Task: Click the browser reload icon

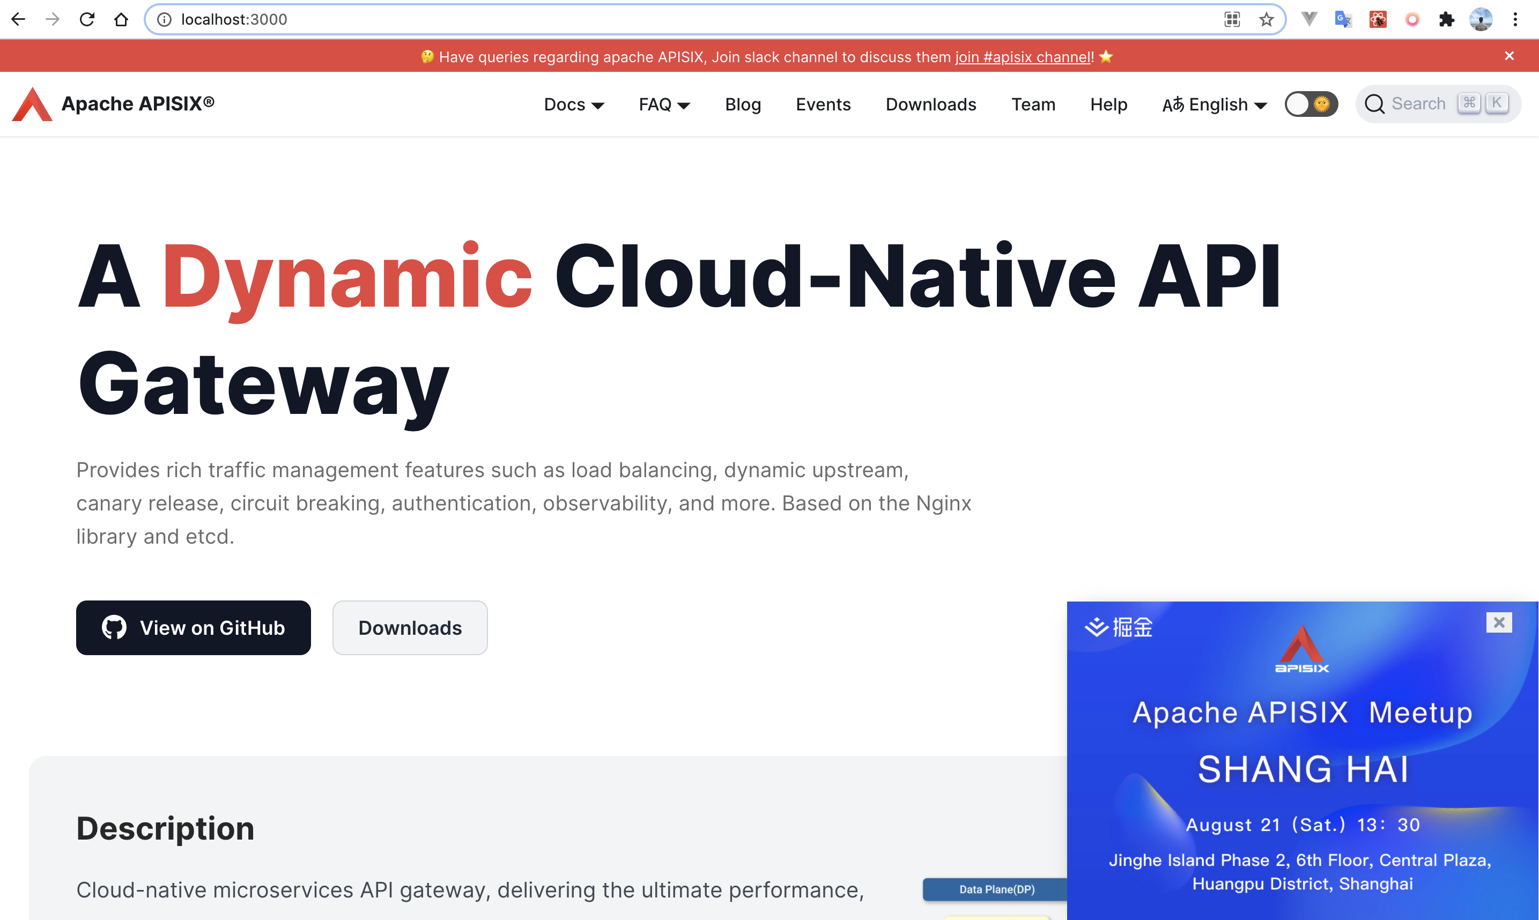Action: tap(87, 19)
